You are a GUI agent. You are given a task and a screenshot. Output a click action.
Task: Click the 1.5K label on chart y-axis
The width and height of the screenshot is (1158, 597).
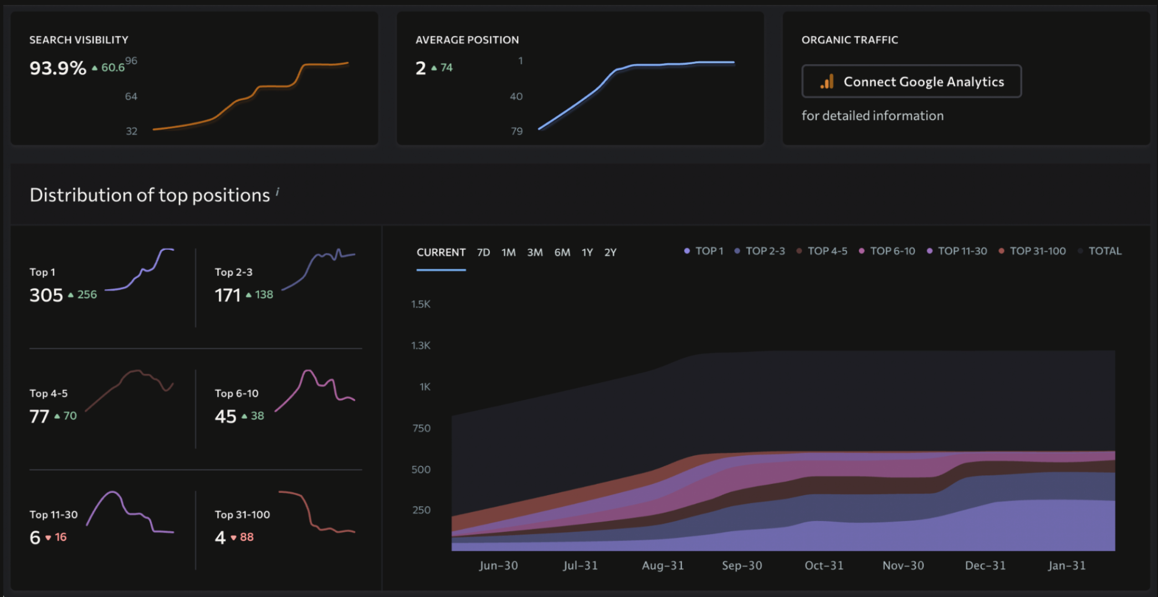coord(421,304)
